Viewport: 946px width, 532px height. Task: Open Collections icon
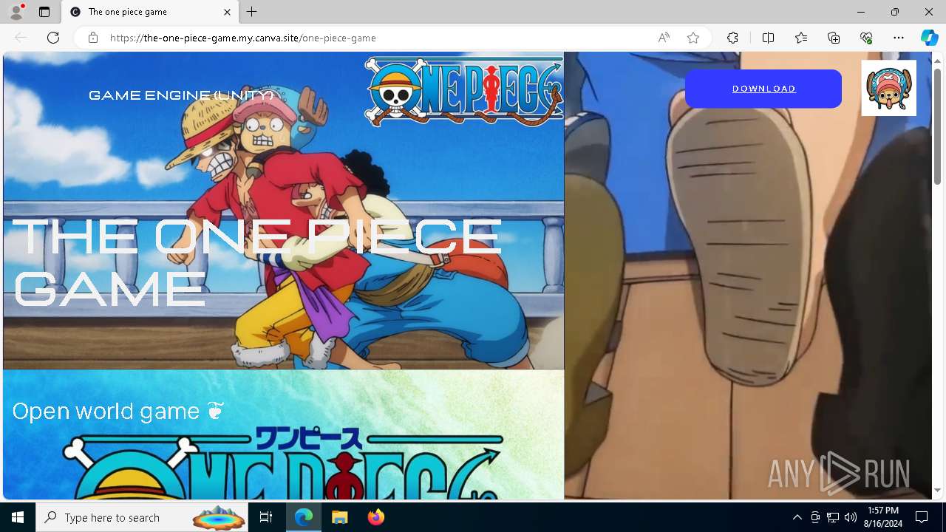pyautogui.click(x=834, y=38)
